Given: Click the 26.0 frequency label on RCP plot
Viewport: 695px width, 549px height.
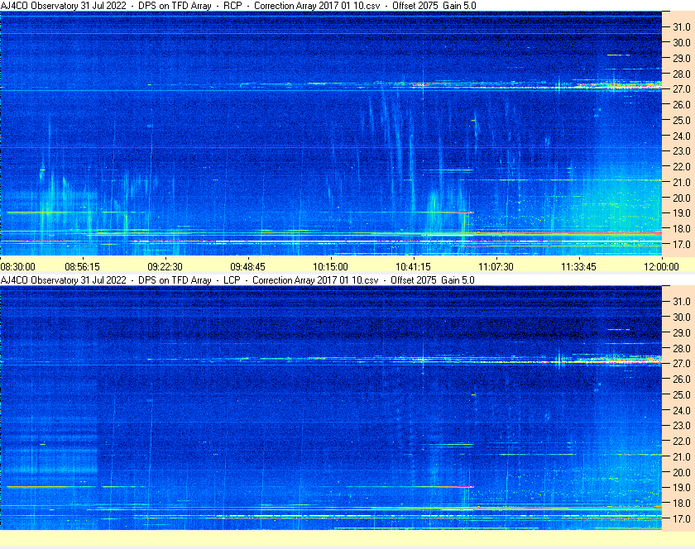Looking at the screenshot, I should (682, 104).
